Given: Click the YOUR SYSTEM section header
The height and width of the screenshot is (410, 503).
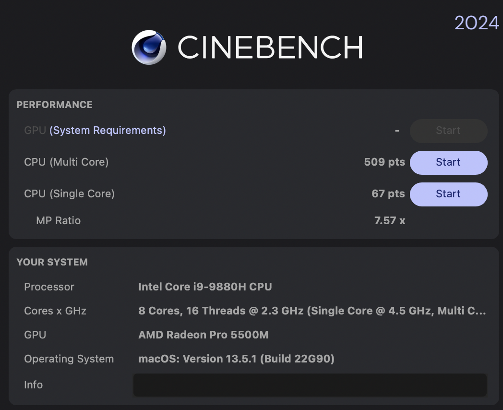Looking at the screenshot, I should click(52, 262).
